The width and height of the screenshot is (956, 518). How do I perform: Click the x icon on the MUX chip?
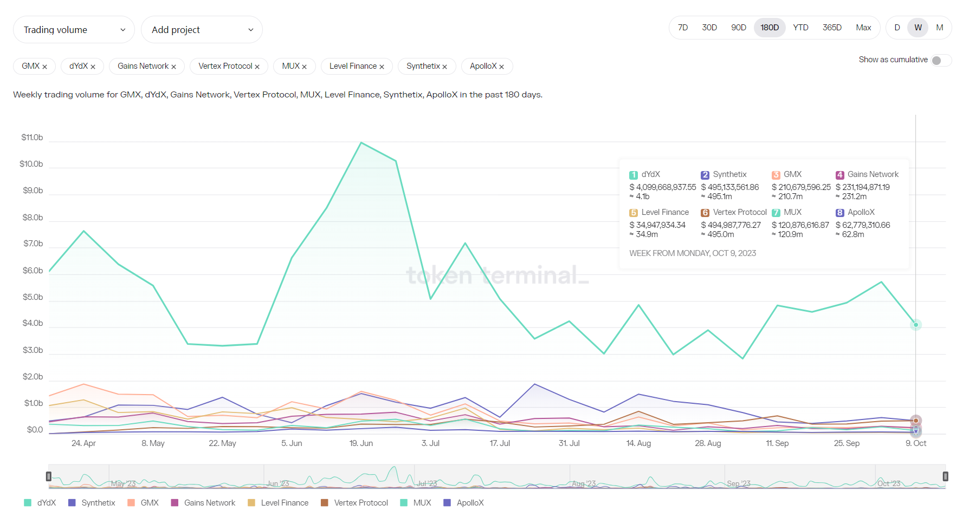(304, 67)
